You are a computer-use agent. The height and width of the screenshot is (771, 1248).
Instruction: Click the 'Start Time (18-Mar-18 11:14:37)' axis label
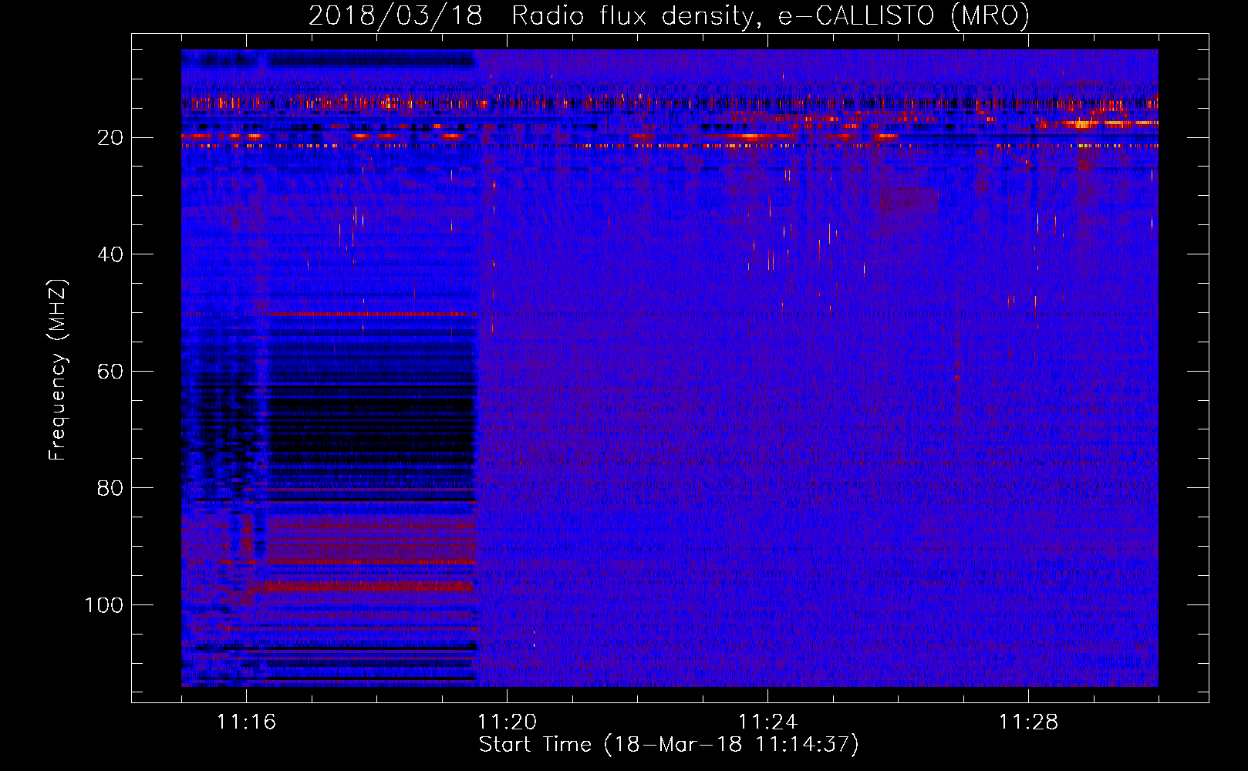coord(669,745)
